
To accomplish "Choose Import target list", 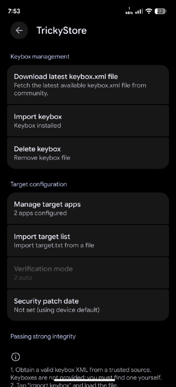I will (88, 240).
